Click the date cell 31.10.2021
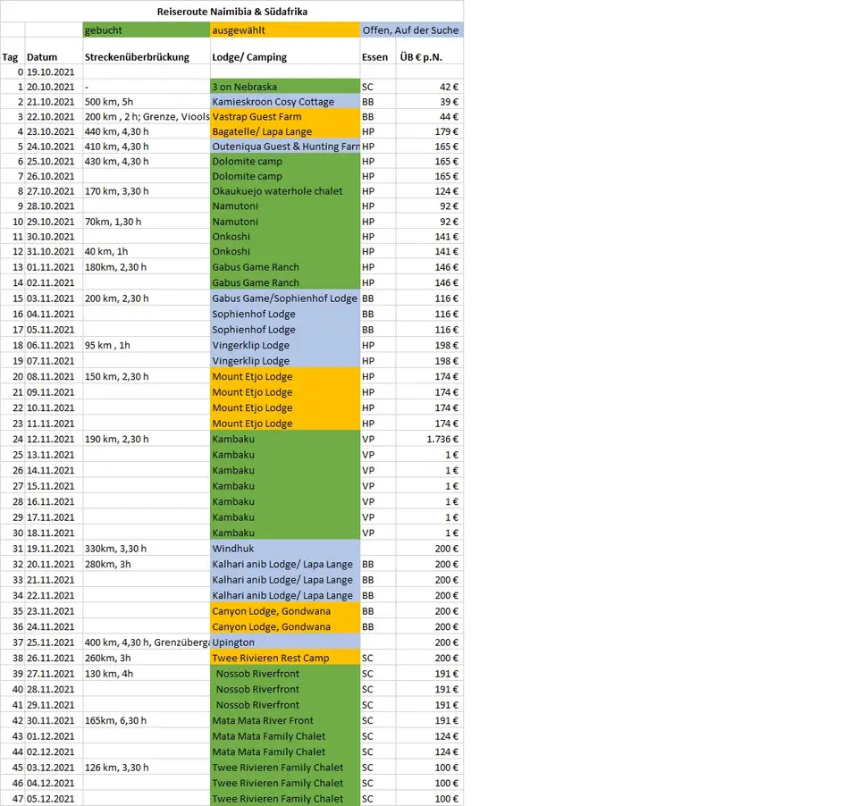The height and width of the screenshot is (806, 858). [x=54, y=251]
